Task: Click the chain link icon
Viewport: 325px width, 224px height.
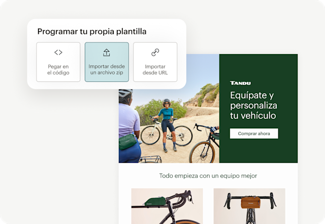Action: click(155, 53)
